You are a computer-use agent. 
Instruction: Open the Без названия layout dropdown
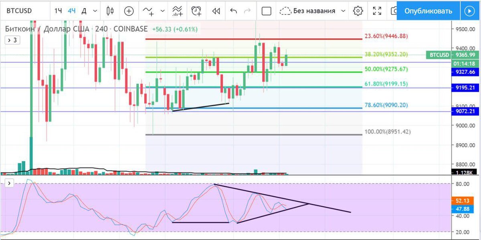[315, 11]
